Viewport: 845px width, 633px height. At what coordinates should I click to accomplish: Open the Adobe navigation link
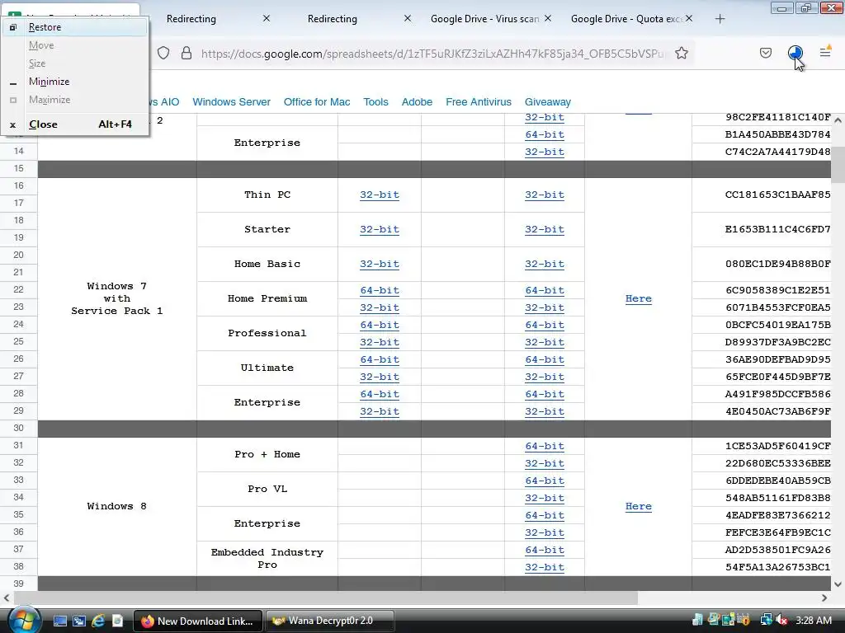[417, 101]
